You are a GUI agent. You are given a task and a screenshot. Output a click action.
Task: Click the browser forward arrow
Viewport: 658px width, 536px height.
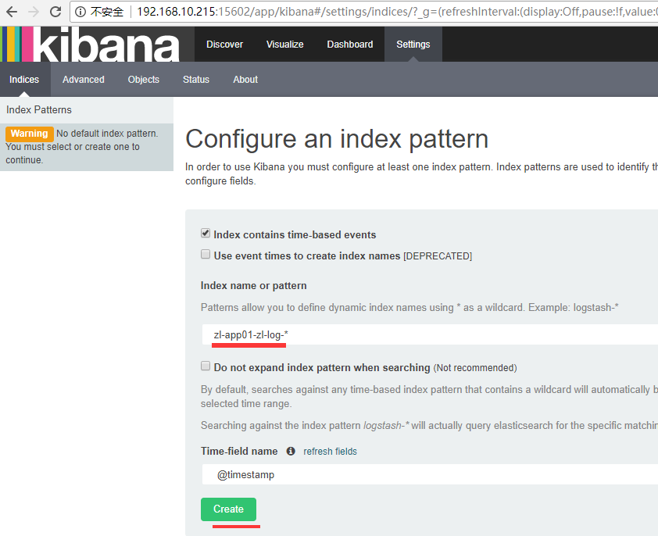[33, 12]
